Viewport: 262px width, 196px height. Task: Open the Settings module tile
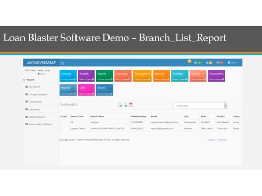click(x=68, y=76)
